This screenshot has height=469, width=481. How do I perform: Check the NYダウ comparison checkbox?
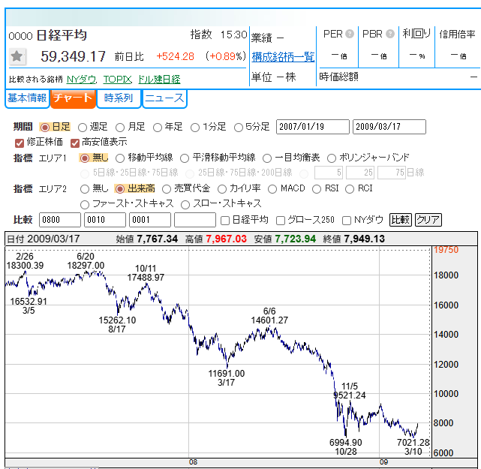pos(347,221)
